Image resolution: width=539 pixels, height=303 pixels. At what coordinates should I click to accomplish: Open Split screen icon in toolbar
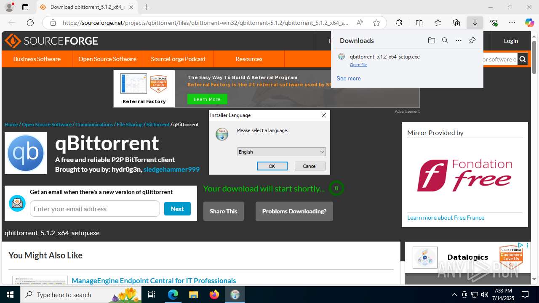(x=419, y=23)
